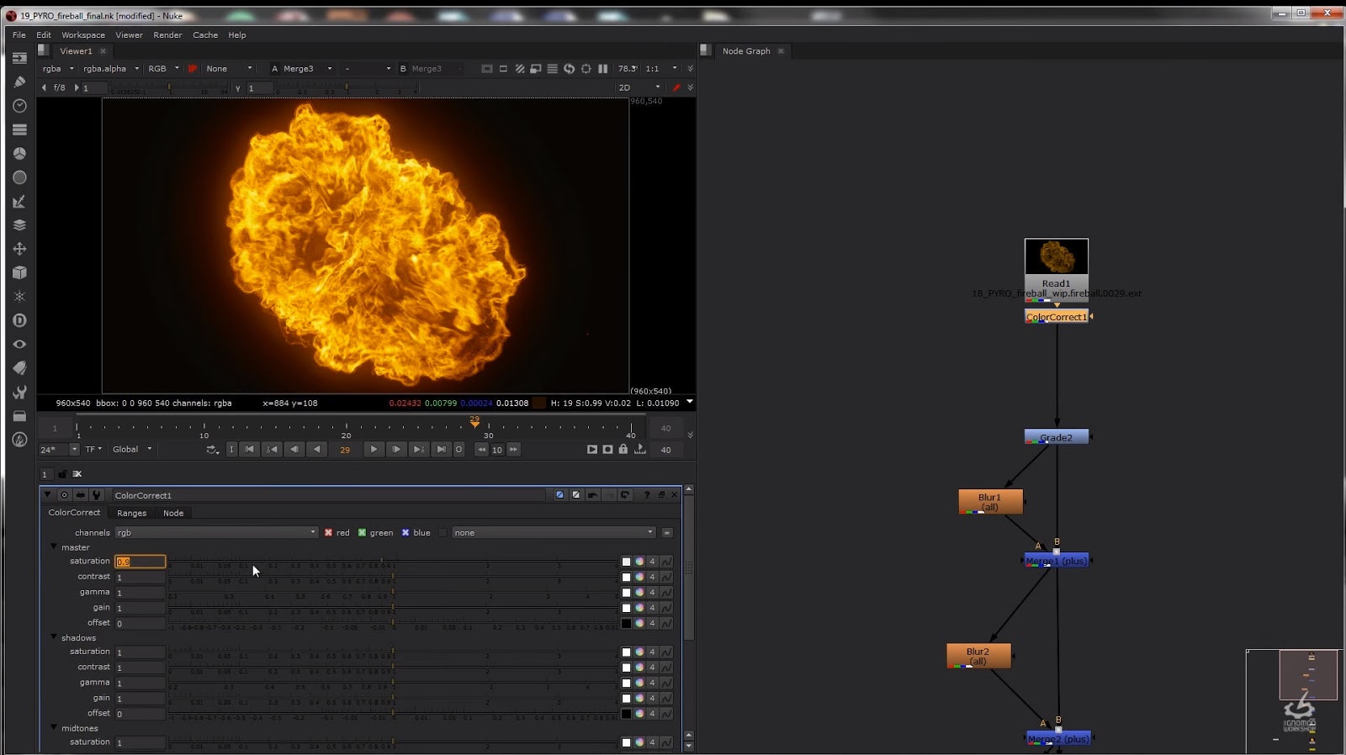Screen dimensions: 1346x755
Task: Open color wheel for master saturation
Action: point(639,562)
